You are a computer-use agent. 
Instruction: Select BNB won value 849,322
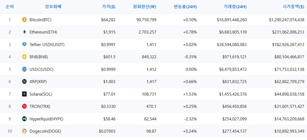pos(149,57)
